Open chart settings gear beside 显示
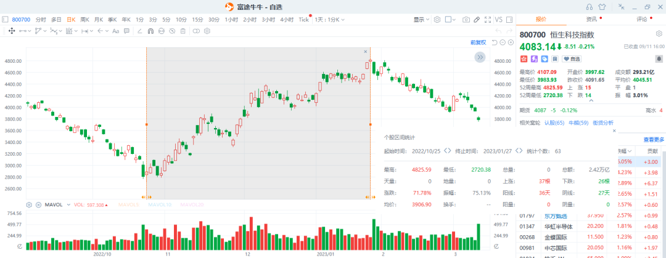Screen dimensions: 666x258 click(x=437, y=20)
